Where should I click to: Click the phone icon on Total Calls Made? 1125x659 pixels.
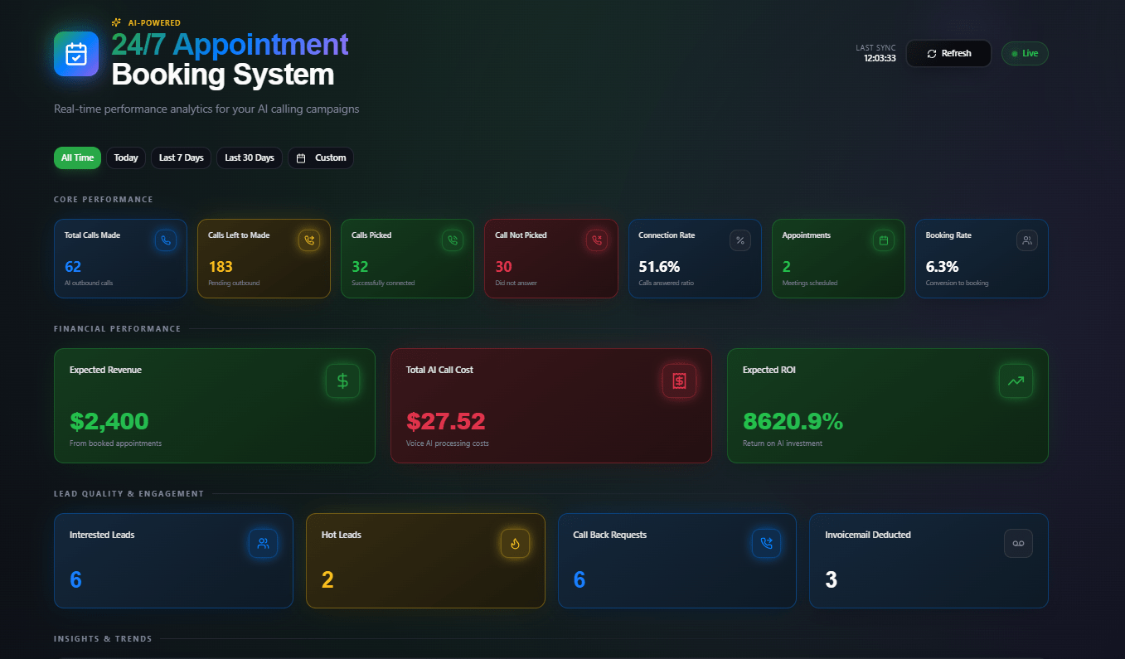(166, 240)
